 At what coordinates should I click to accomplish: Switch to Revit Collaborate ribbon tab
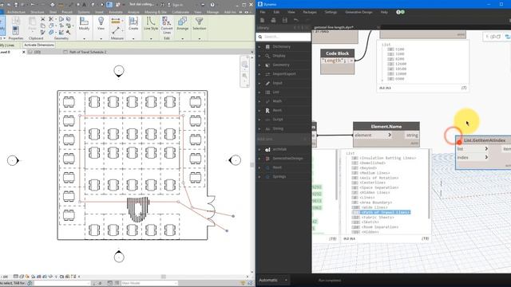coord(180,12)
